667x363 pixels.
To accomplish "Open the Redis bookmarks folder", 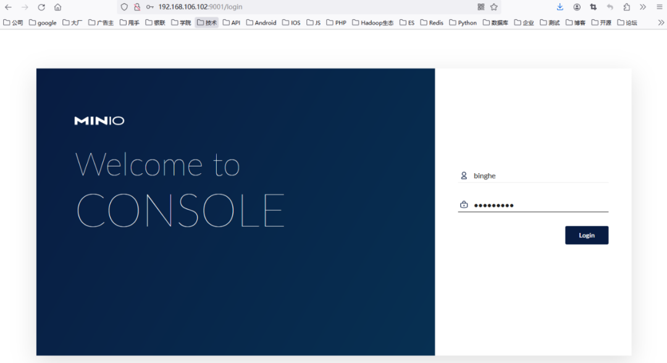I will click(432, 23).
